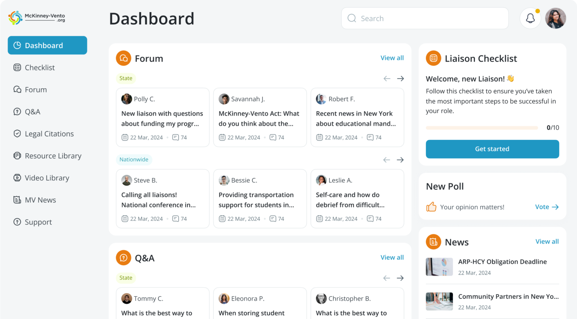Advance the State forum posts with the right arrow
This screenshot has height=319, width=577.
pyautogui.click(x=400, y=78)
